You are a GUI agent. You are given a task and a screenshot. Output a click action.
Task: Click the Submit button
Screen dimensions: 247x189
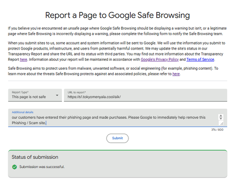click(118, 138)
